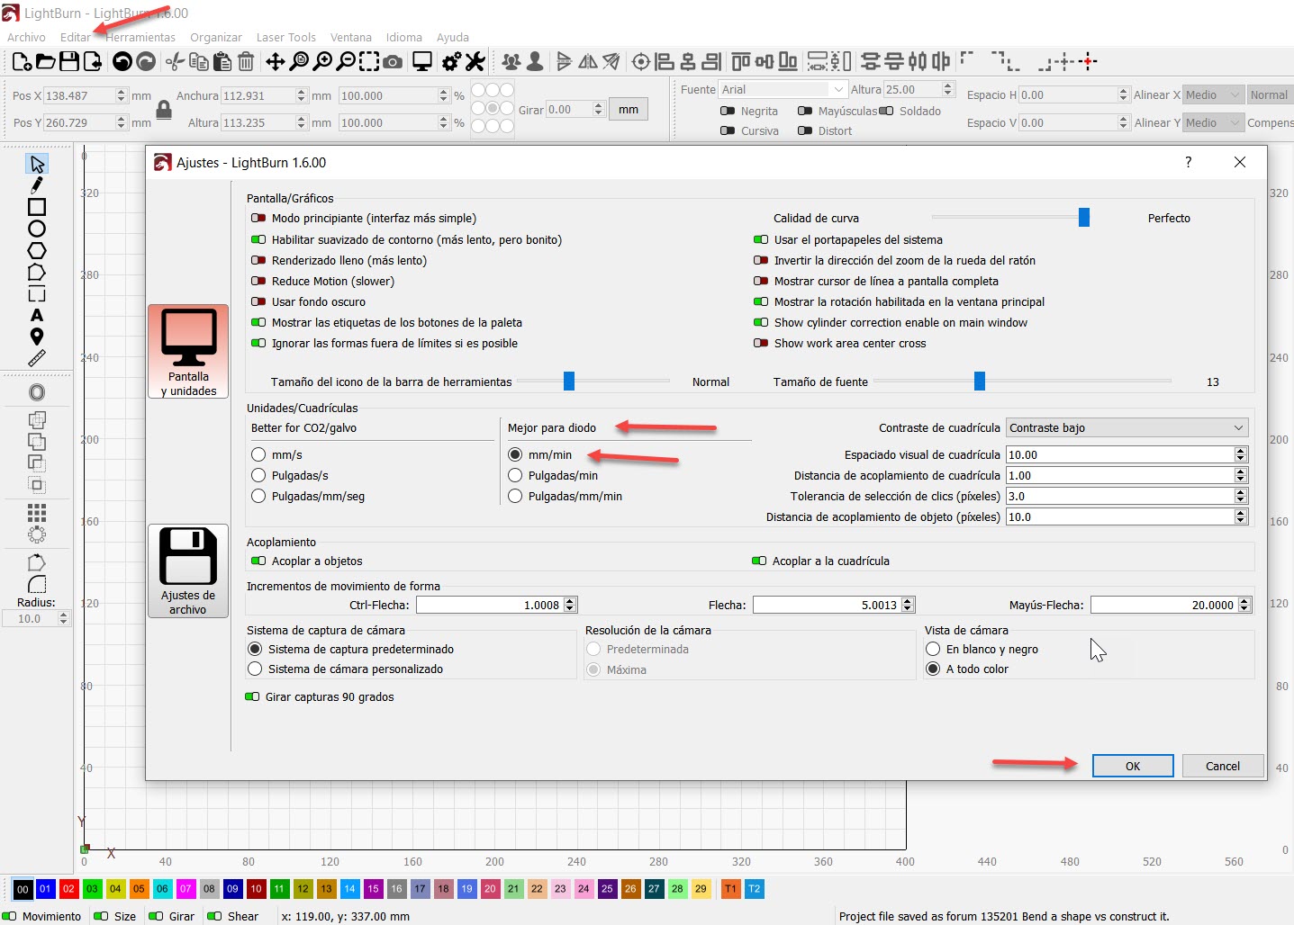Select the ellipse tool
This screenshot has width=1294, height=925.
37,229
